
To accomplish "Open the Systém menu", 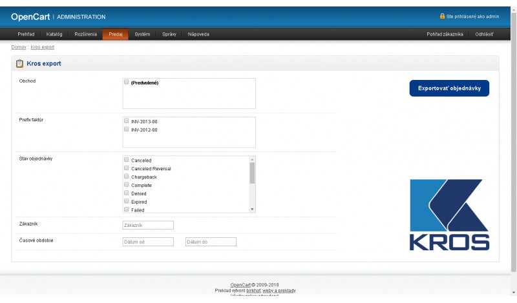I will pyautogui.click(x=142, y=34).
